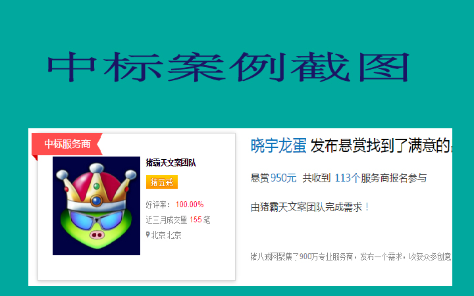Click the red 中标服务商 ribbon label
Screen dimensions: 474x296
tap(67, 144)
